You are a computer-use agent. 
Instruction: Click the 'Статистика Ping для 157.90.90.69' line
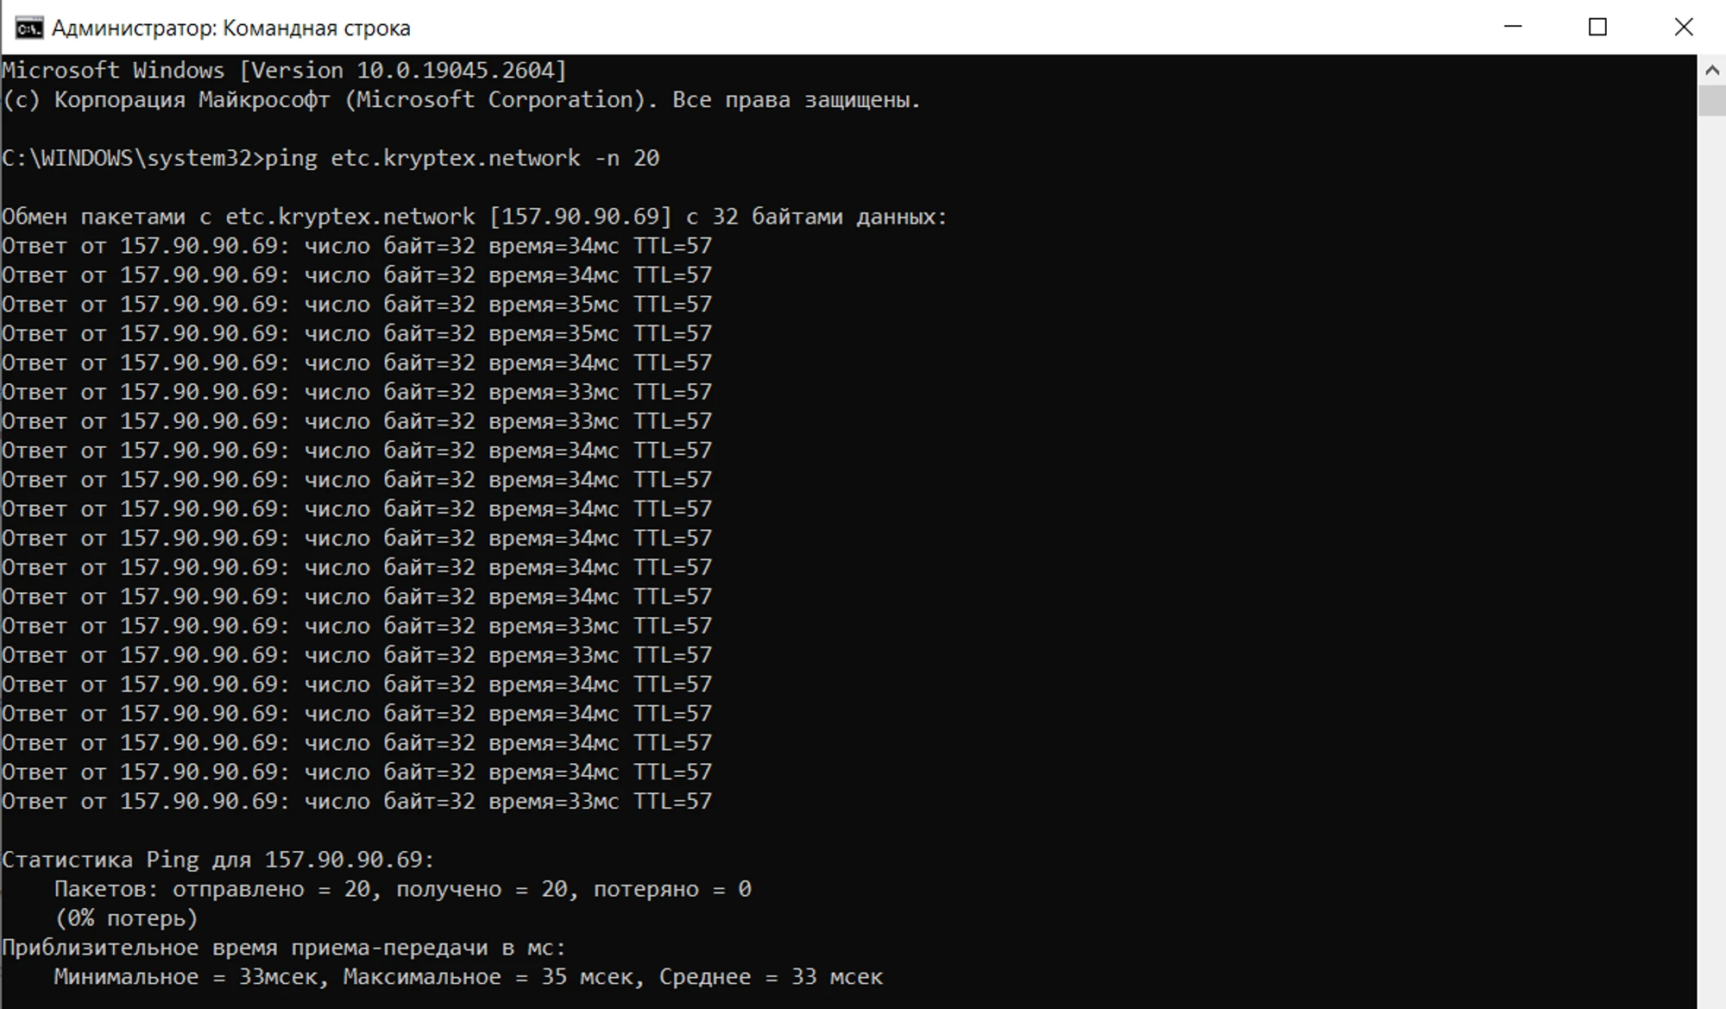point(218,860)
